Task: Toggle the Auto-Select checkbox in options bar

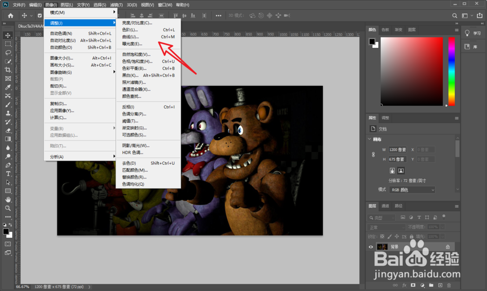Action: (40, 16)
